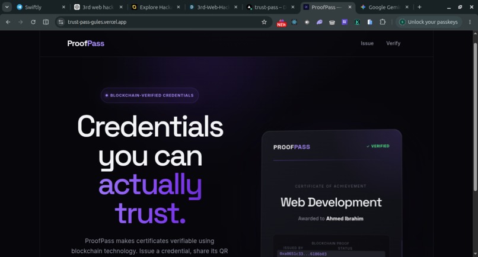Click the Awarded to Ahmed Ibrahim text
Screen dimensions: 478x257
point(331,219)
